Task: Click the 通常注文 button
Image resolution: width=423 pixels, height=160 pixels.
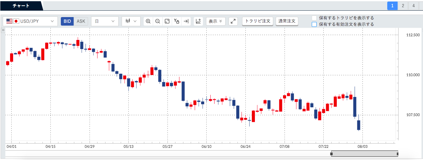Action: pos(287,21)
